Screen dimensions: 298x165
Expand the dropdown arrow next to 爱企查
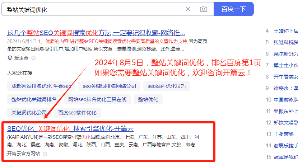[x=34, y=58]
